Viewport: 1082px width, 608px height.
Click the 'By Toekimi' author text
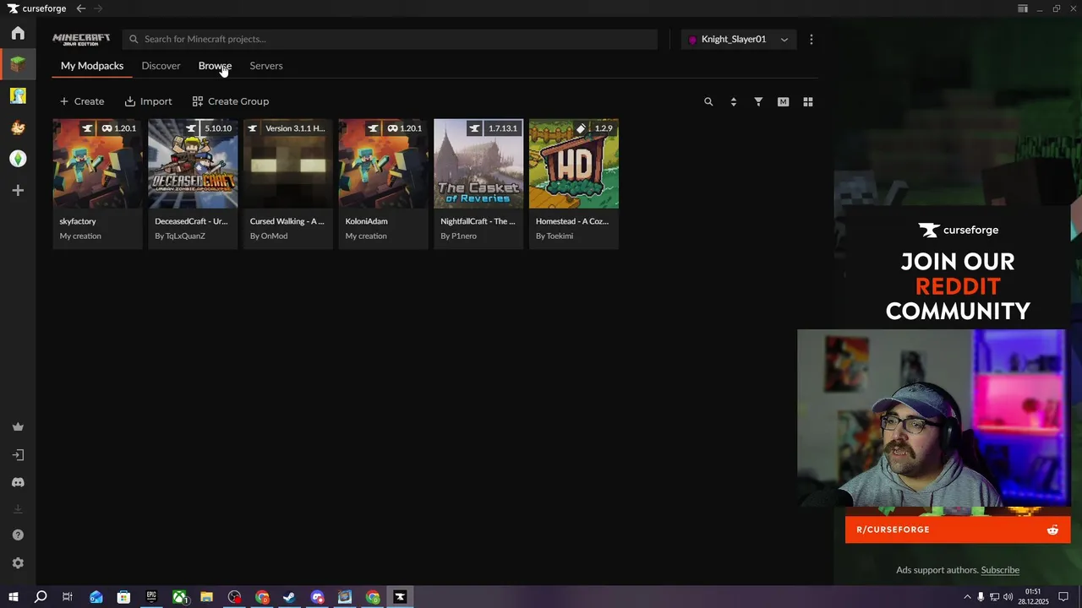(555, 236)
